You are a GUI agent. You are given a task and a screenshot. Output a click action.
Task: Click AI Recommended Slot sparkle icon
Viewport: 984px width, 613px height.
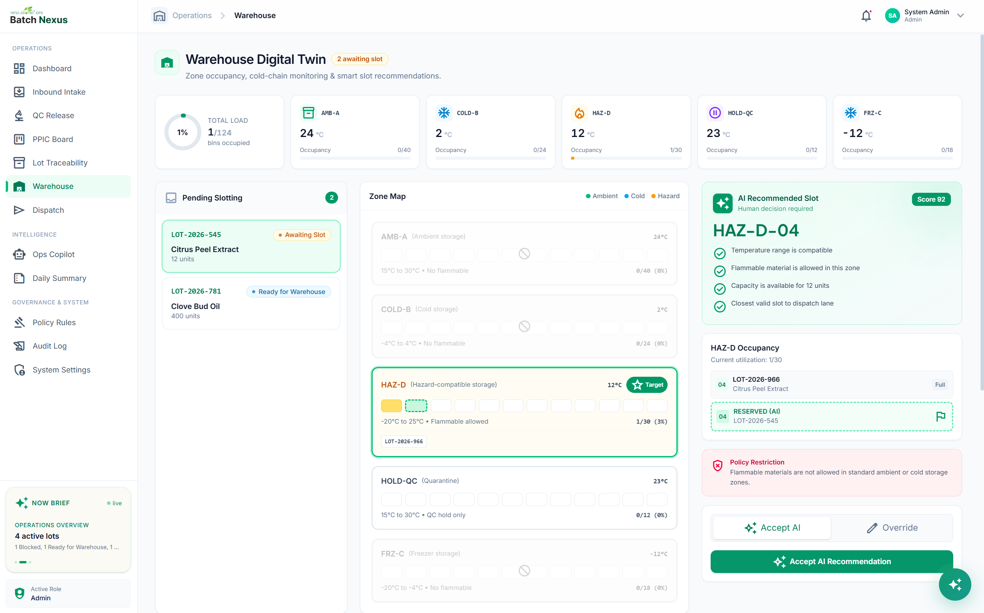[723, 203]
